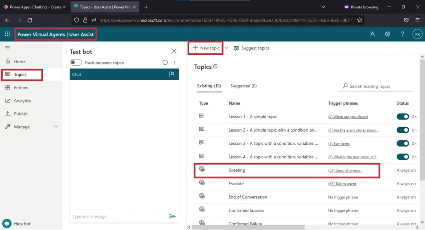This screenshot has height=230, width=425.
Task: Click Greeting system topic icon
Action: [x=202, y=169]
